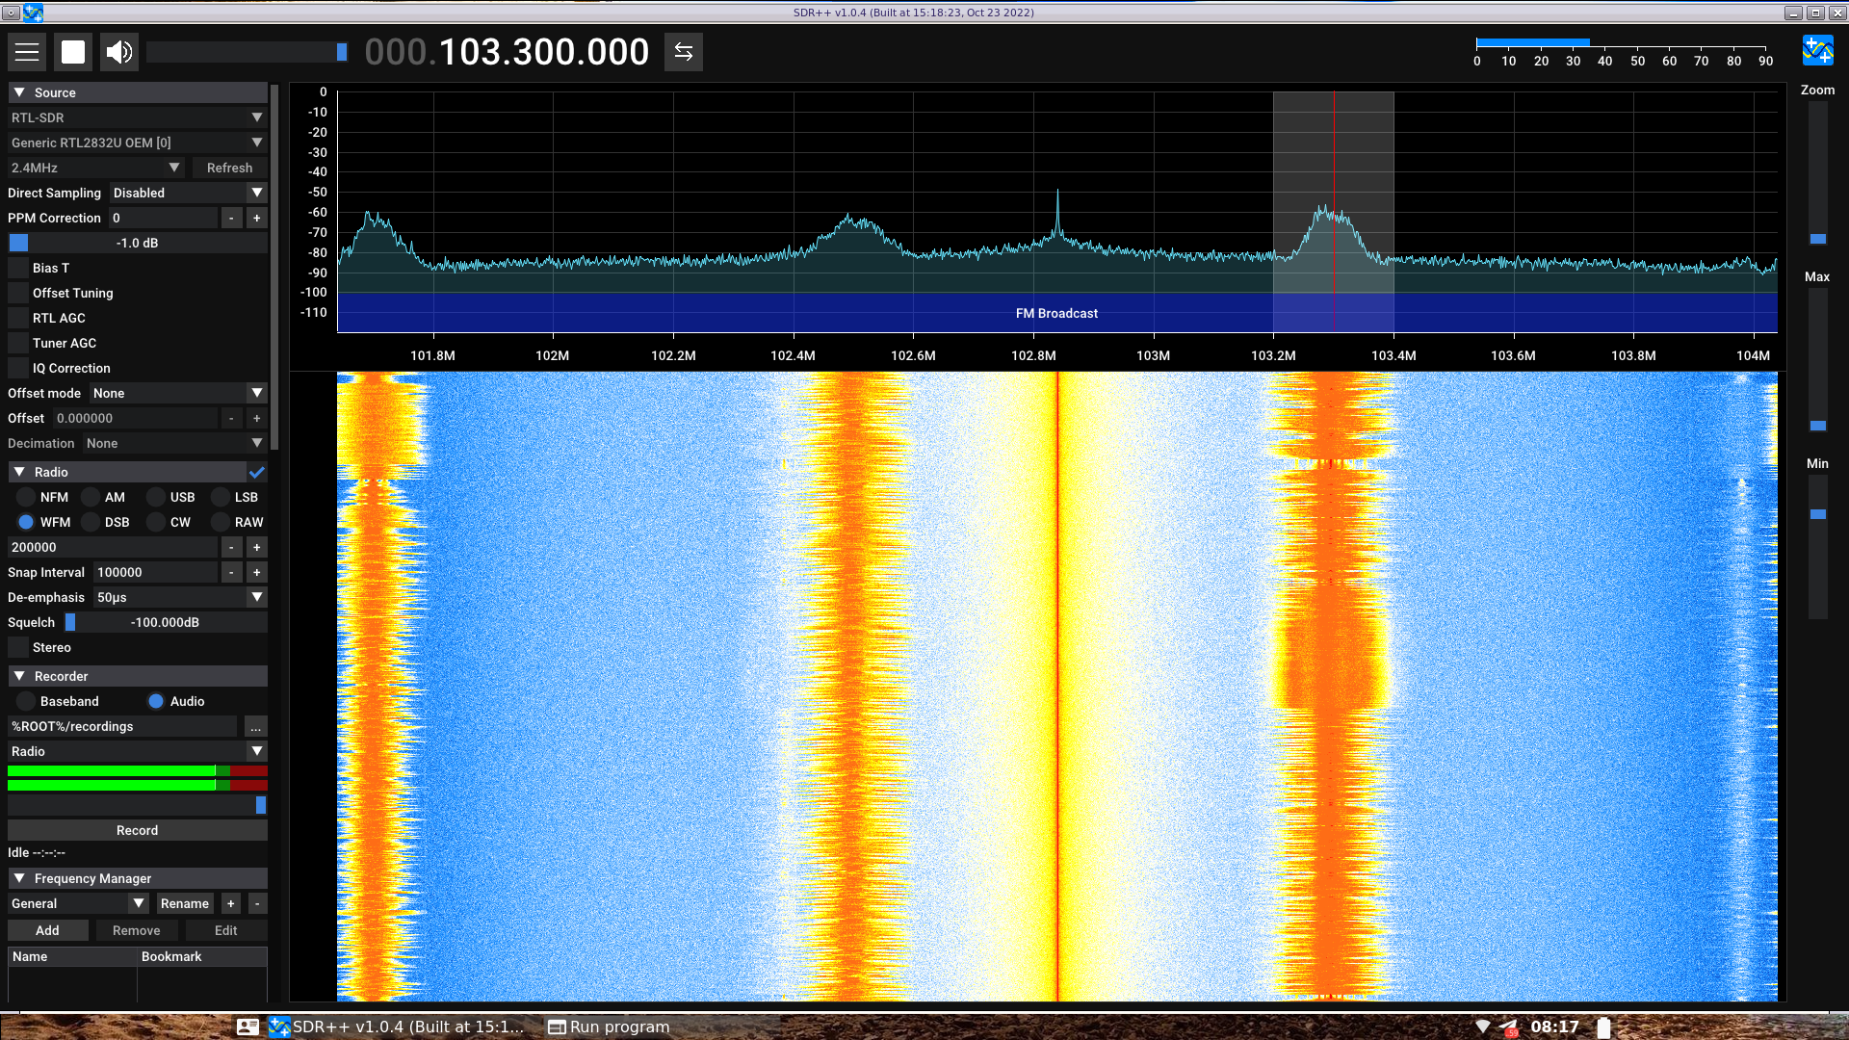Click the SDR++ logo icon at top right
1849x1040 pixels.
click(1818, 50)
